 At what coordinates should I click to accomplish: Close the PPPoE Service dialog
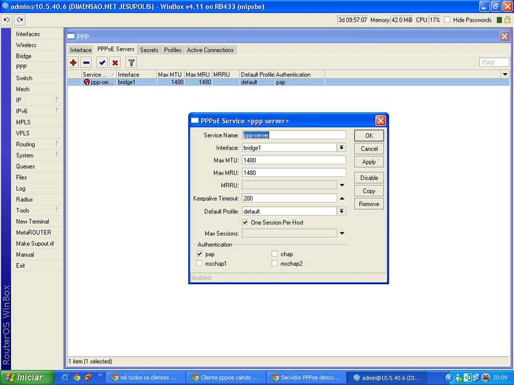[380, 121]
